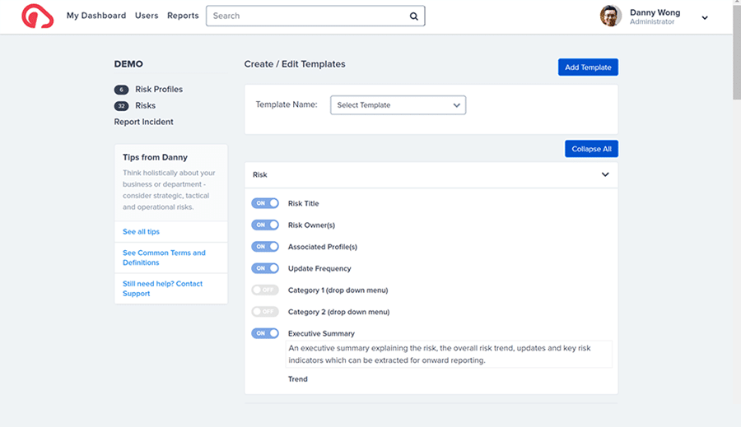Click the red cloud logo icon
Image resolution: width=741 pixels, height=427 pixels.
[37, 16]
